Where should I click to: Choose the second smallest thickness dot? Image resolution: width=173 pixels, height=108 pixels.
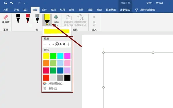coord(53,44)
